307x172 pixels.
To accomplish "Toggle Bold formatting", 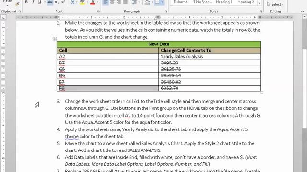I will [x=26, y=2].
